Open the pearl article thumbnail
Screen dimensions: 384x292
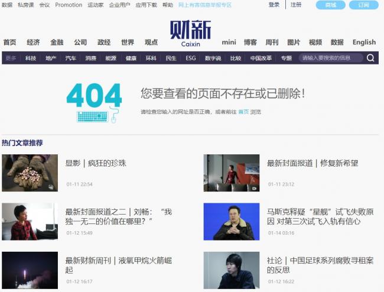tap(30, 173)
